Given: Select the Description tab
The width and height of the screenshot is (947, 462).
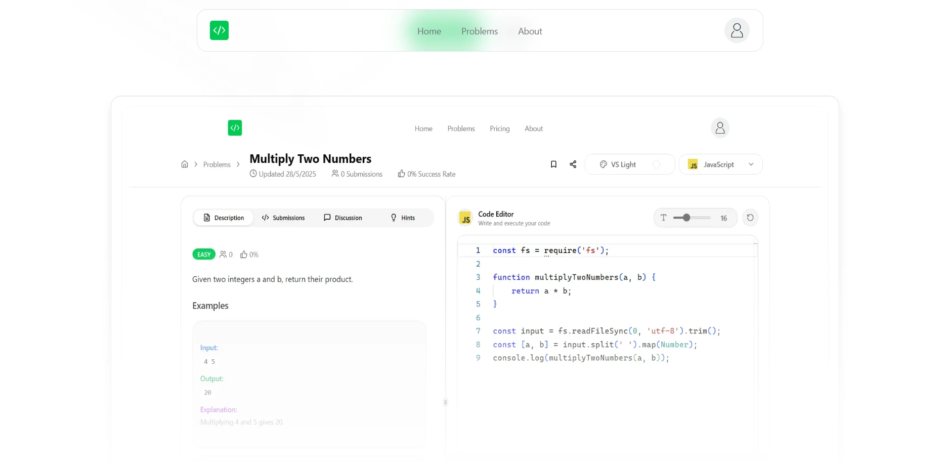Looking at the screenshot, I should [x=224, y=218].
